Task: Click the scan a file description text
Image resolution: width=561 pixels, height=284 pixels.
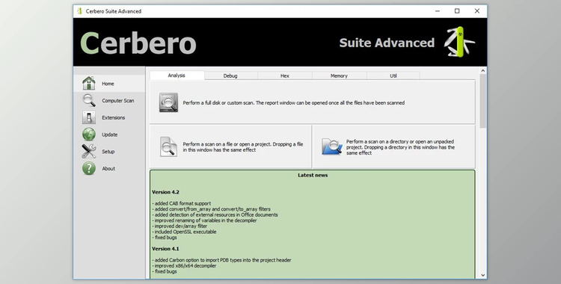Action: (x=243, y=147)
